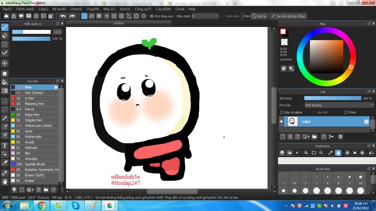This screenshot has width=376, height=211.
Task: Open a reference image file
Action: 289,153
